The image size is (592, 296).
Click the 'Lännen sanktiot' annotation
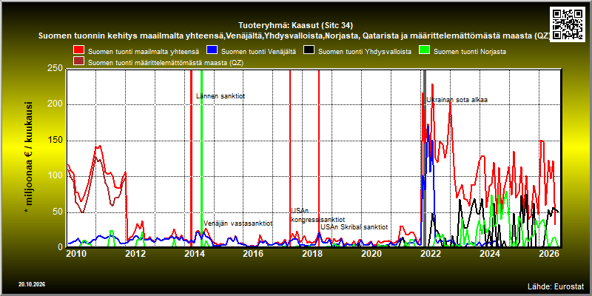coord(221,96)
